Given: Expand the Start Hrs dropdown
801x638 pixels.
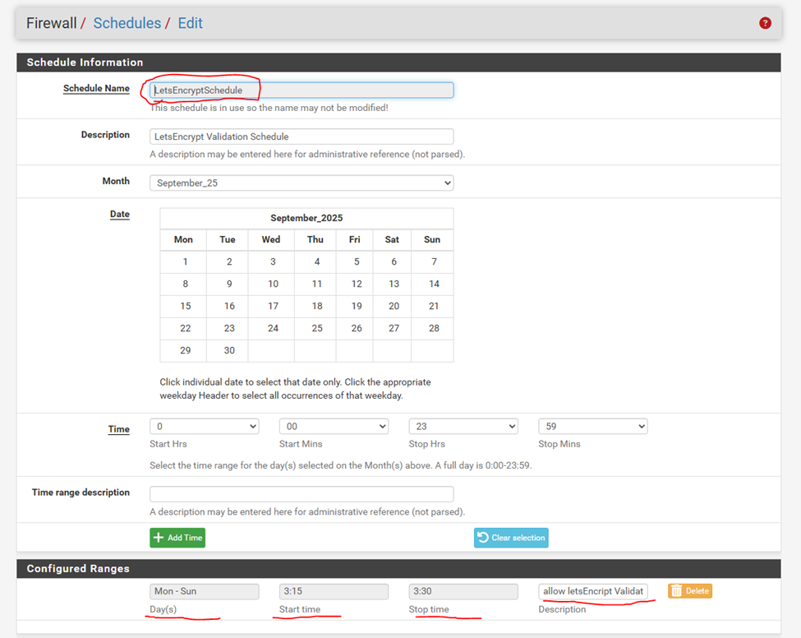Looking at the screenshot, I should [204, 426].
